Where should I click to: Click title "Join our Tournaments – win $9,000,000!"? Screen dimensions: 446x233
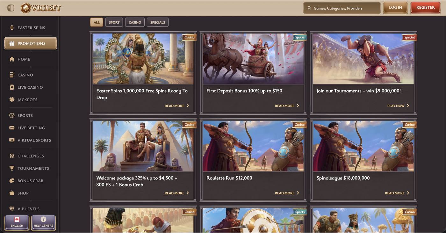click(359, 91)
